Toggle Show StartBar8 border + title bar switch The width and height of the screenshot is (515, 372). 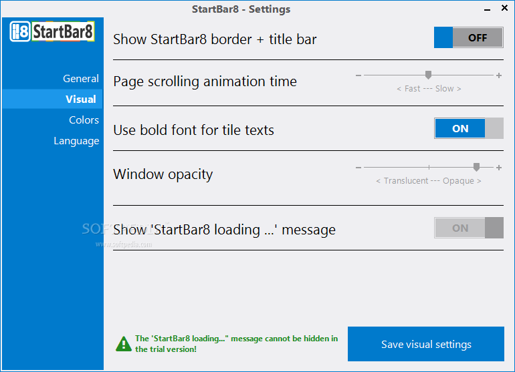pyautogui.click(x=469, y=37)
